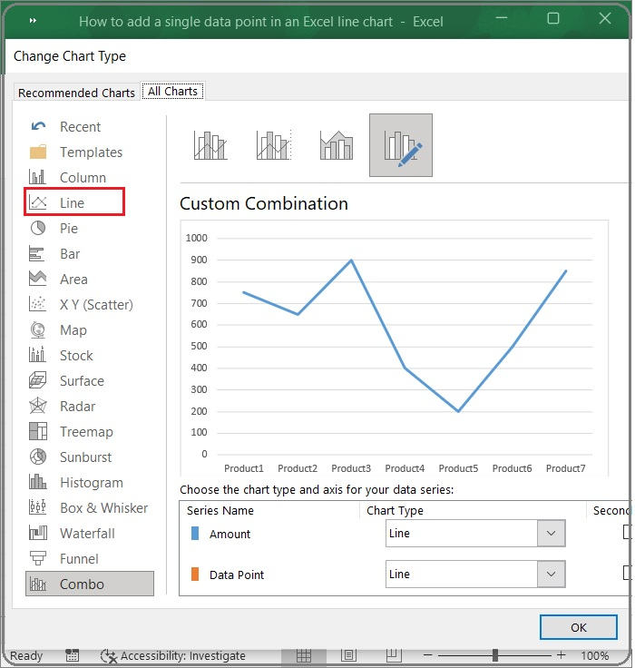Click the Data Point series name
Image resolution: width=635 pixels, height=668 pixels.
tap(237, 575)
